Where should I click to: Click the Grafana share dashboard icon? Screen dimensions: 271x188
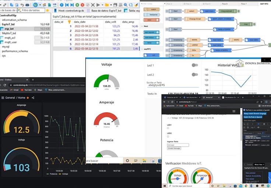[x=33, y=98]
